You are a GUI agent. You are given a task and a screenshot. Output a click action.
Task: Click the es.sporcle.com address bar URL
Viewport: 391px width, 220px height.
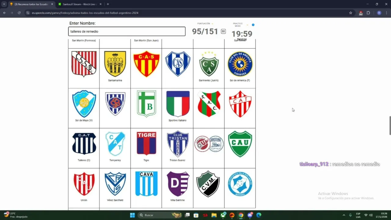(x=85, y=13)
